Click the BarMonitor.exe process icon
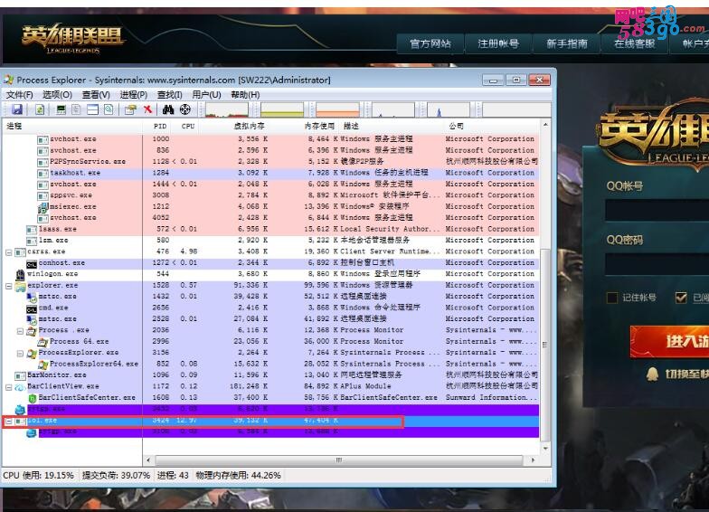Image resolution: width=709 pixels, height=512 pixels. point(20,375)
